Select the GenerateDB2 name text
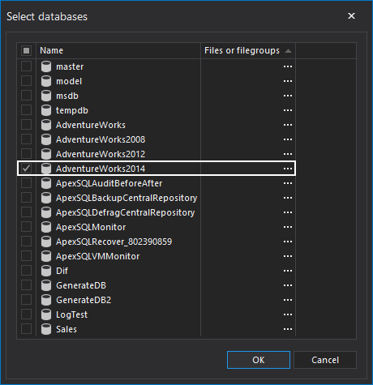 [x=84, y=300]
